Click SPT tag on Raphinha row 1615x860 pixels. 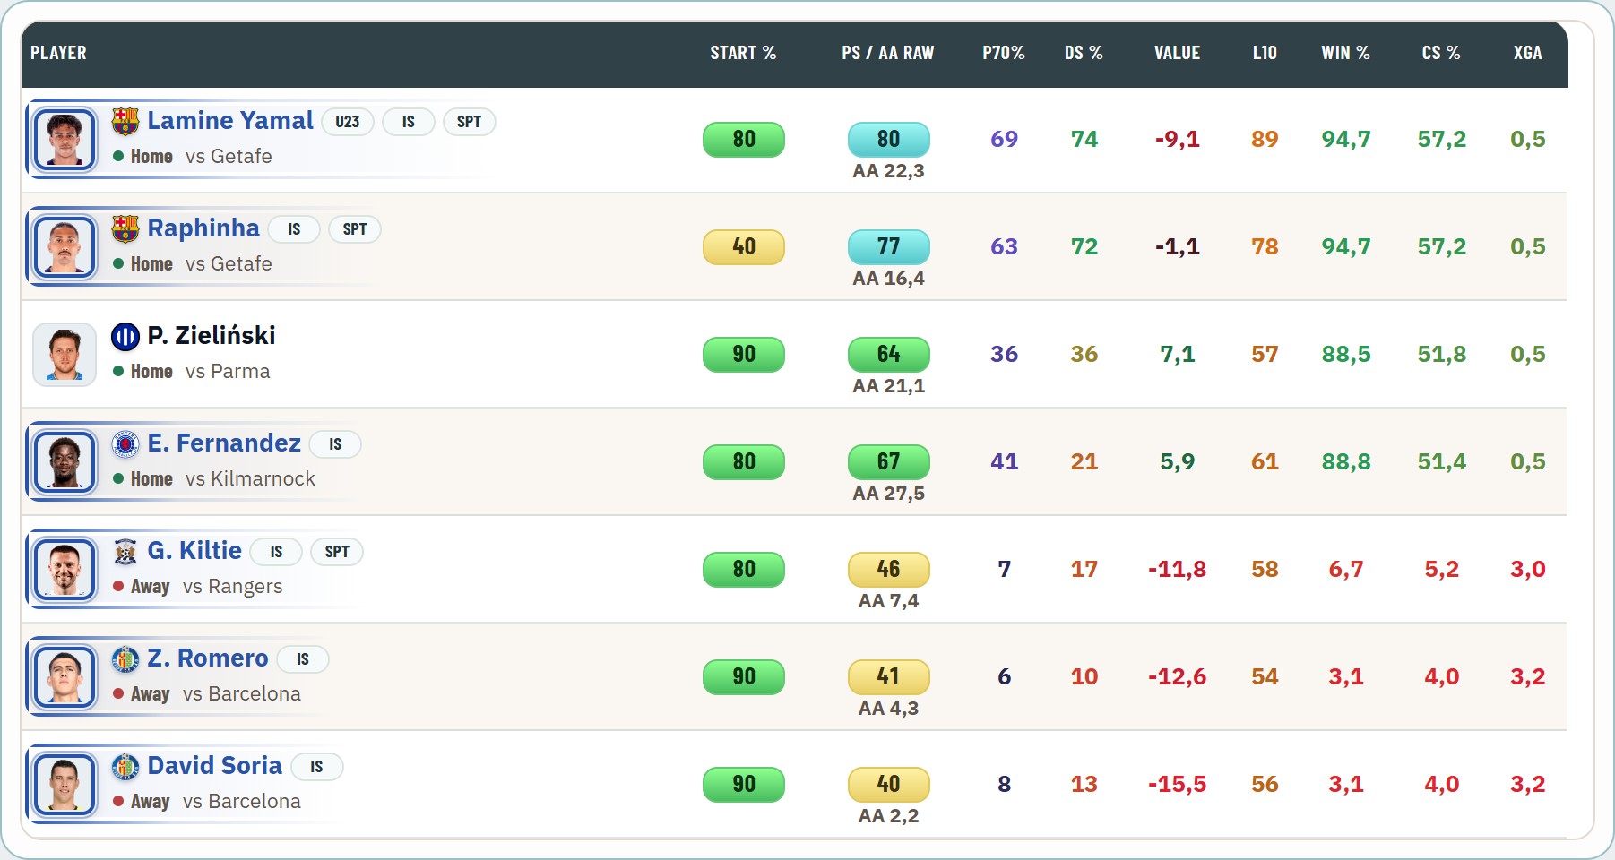coord(355,229)
